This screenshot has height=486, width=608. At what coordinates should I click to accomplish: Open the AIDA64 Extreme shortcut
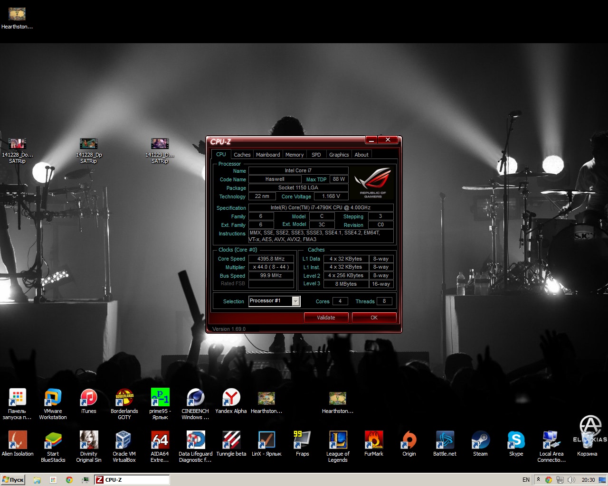coord(160,446)
